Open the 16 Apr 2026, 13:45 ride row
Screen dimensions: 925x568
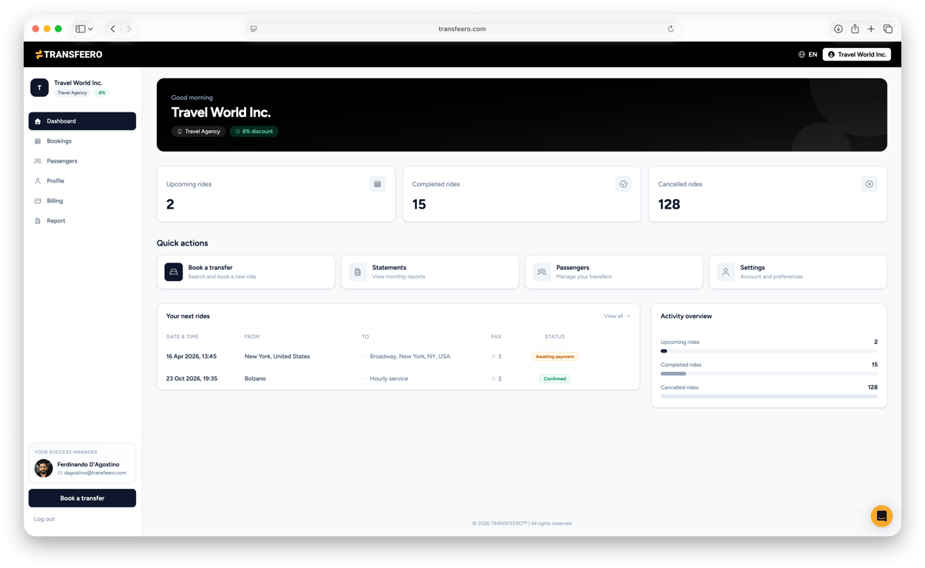click(x=398, y=356)
